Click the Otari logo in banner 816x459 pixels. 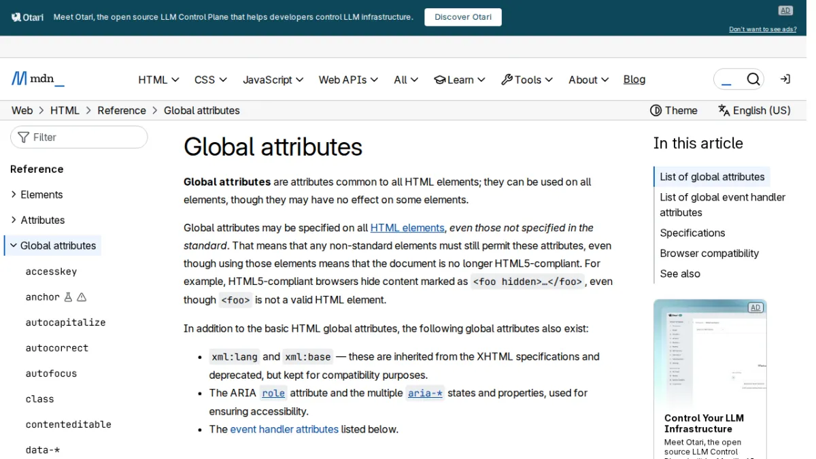tap(27, 17)
